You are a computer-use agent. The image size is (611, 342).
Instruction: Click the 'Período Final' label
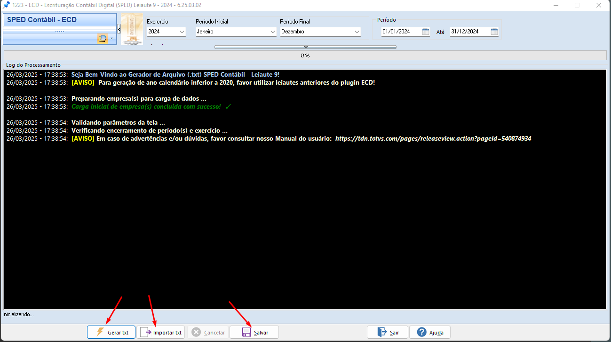[x=295, y=22]
